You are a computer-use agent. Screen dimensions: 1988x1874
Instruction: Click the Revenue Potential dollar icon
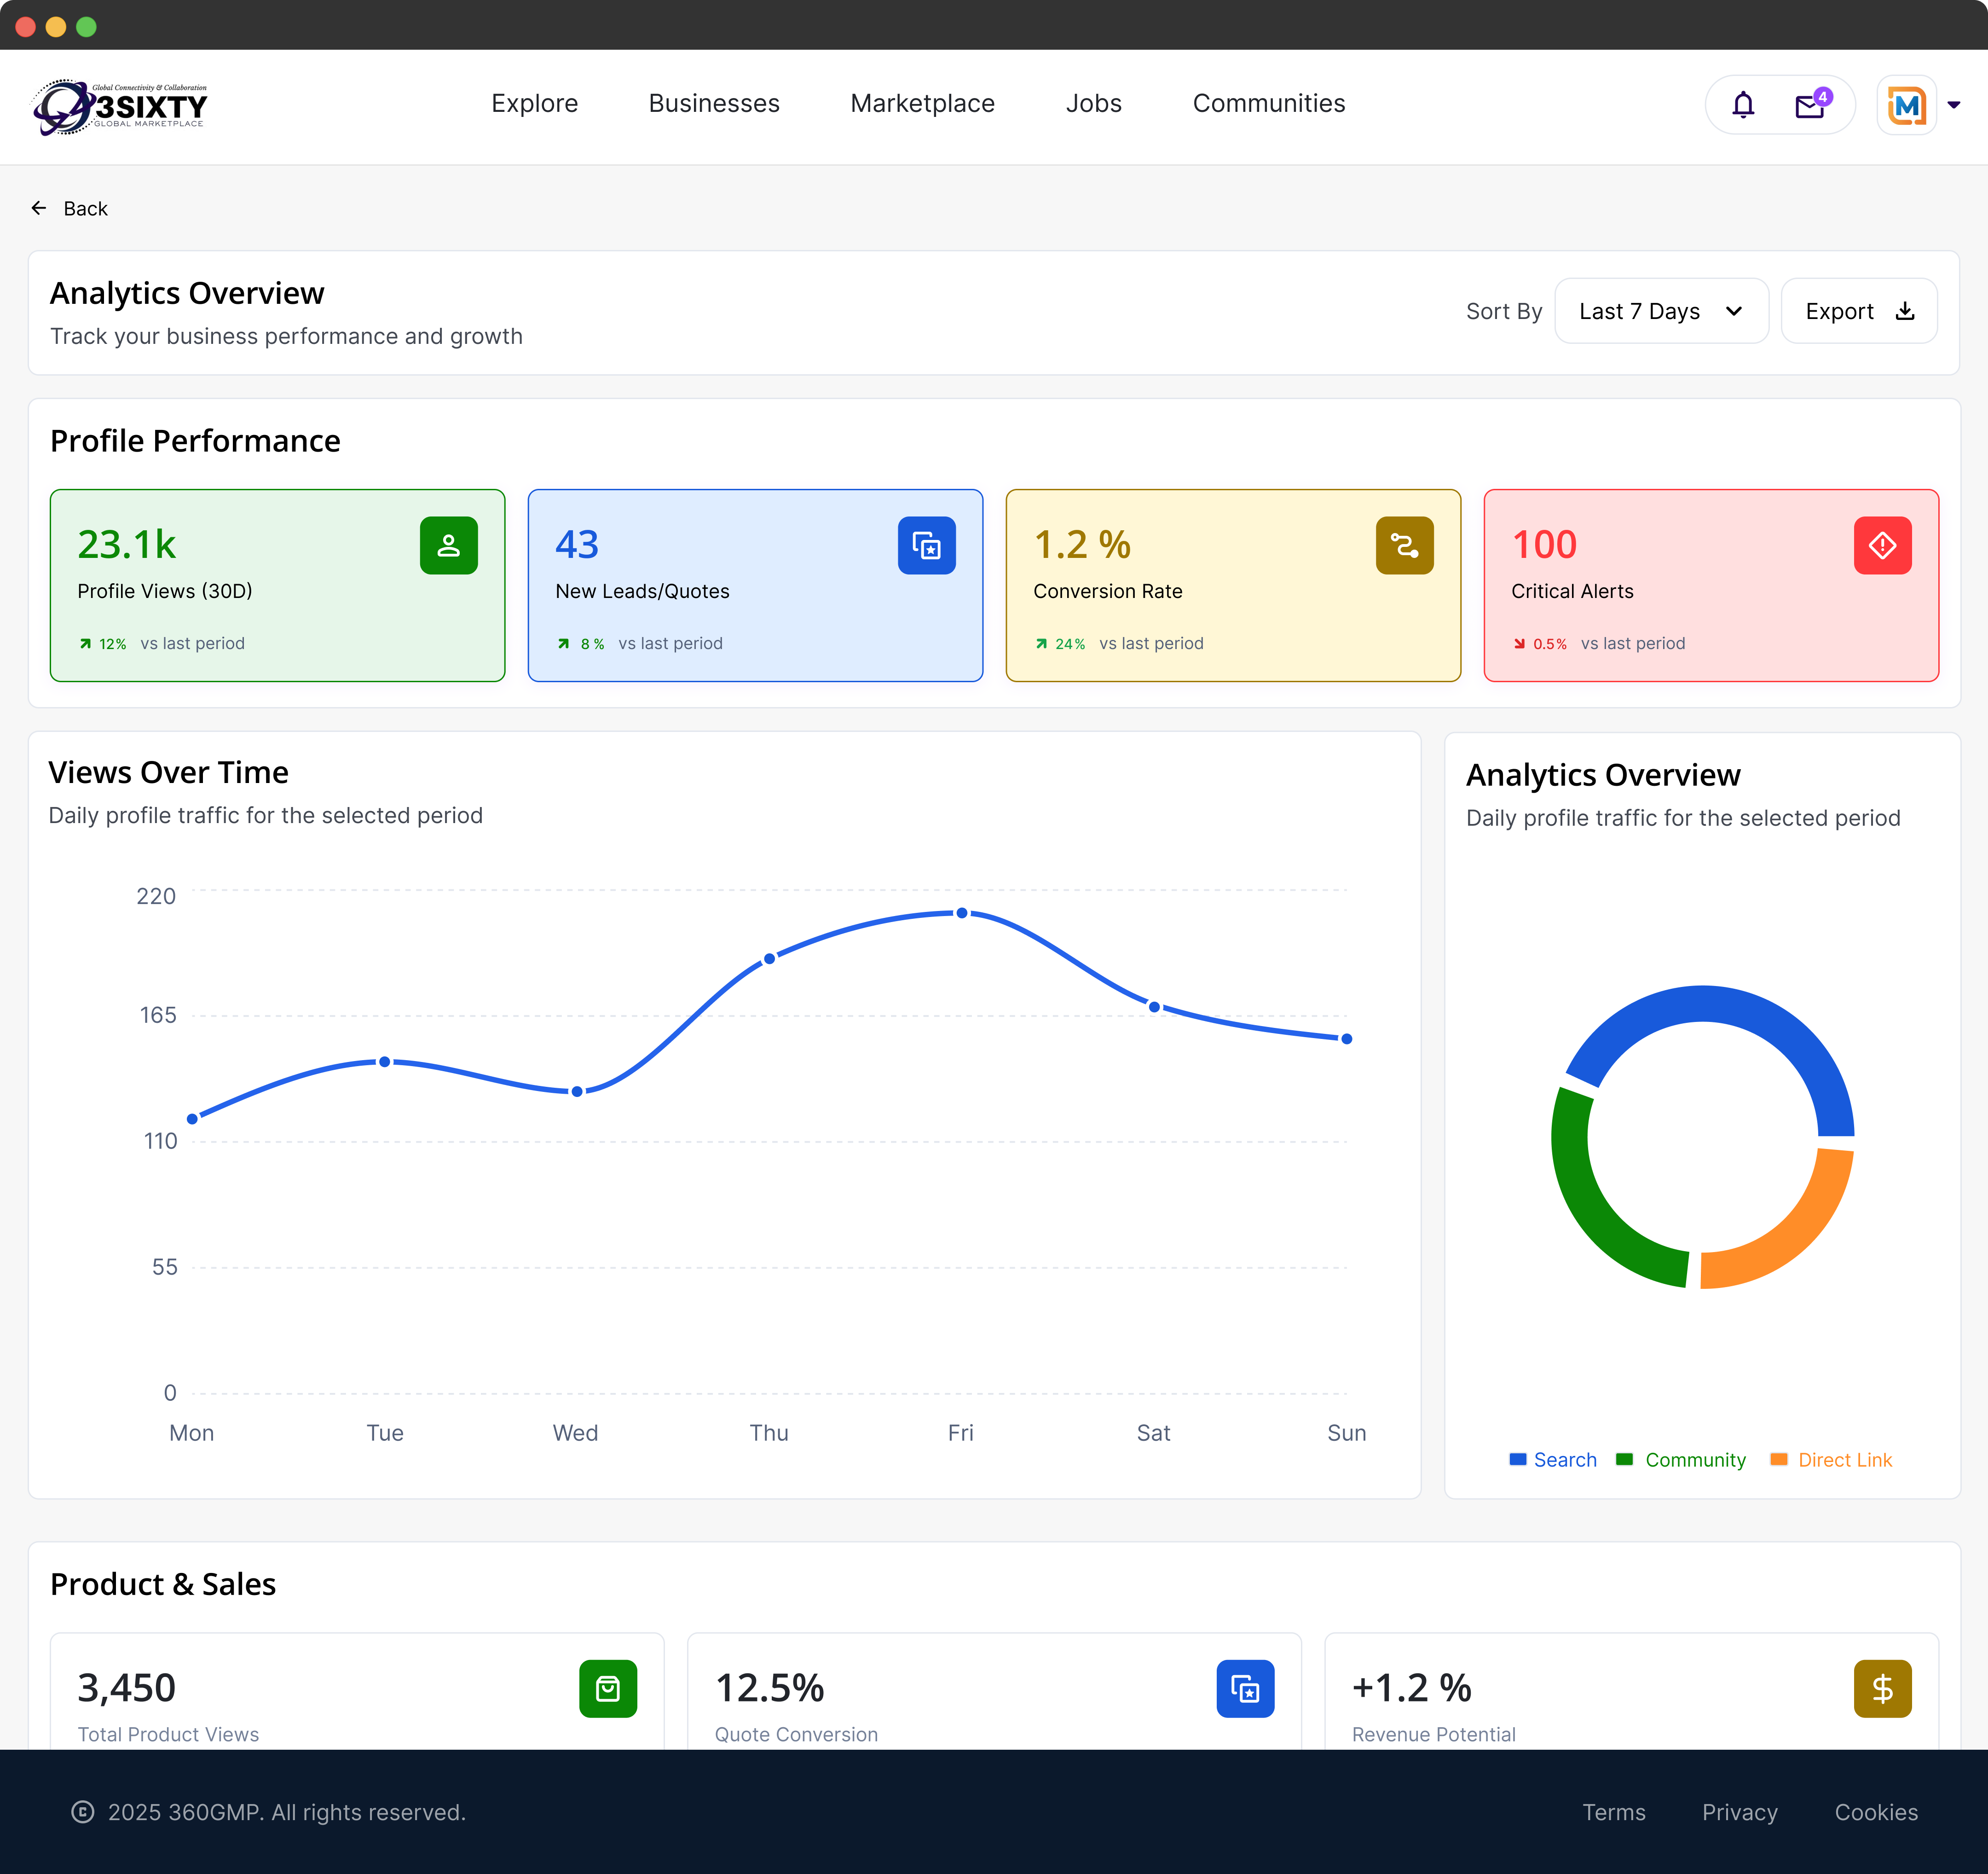click(1883, 1689)
